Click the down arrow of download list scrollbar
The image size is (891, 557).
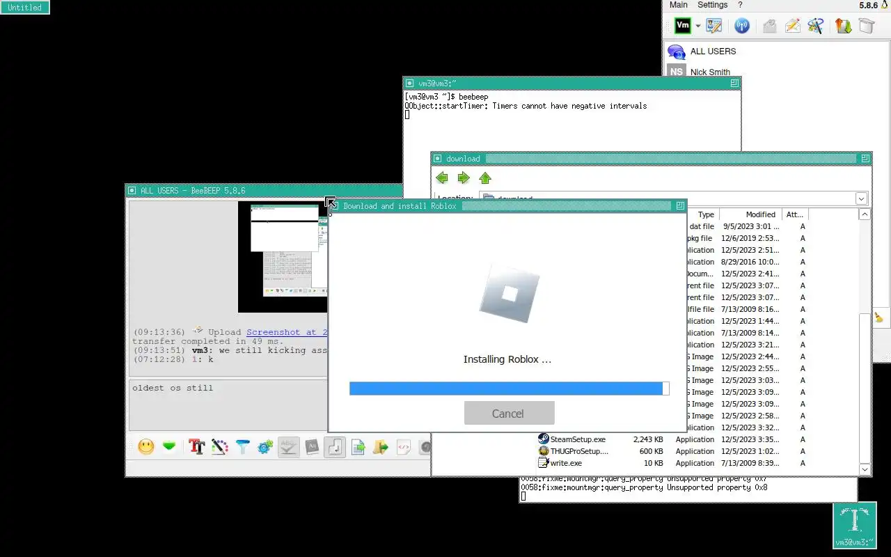coord(865,469)
